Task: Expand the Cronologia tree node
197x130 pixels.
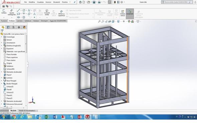Action: click(2, 37)
